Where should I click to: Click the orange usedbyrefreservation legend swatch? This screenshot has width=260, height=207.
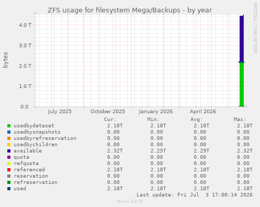[x=9, y=138]
